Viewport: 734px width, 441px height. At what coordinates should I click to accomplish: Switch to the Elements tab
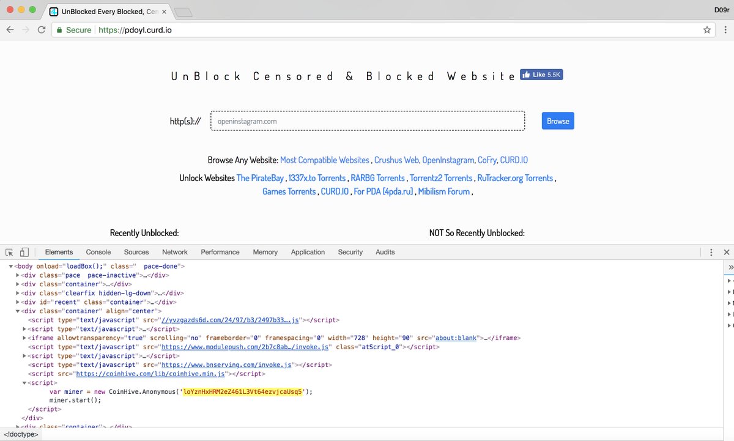pos(59,252)
